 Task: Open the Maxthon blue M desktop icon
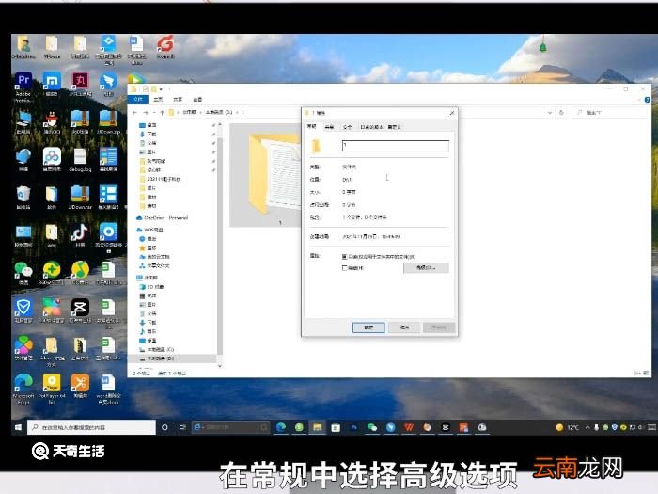tap(52, 84)
